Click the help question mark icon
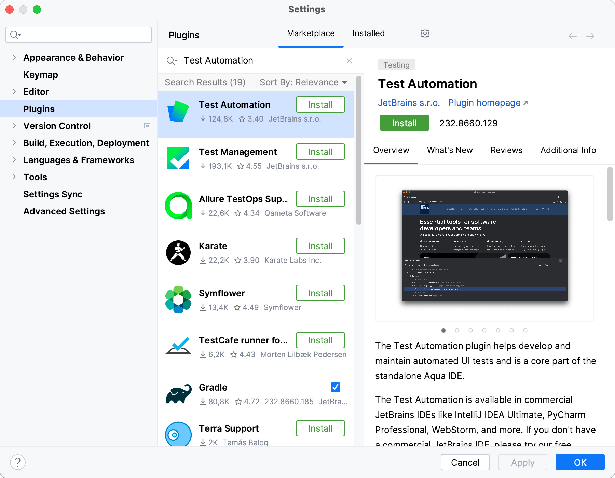Screen dimensions: 615x478 pos(18,462)
